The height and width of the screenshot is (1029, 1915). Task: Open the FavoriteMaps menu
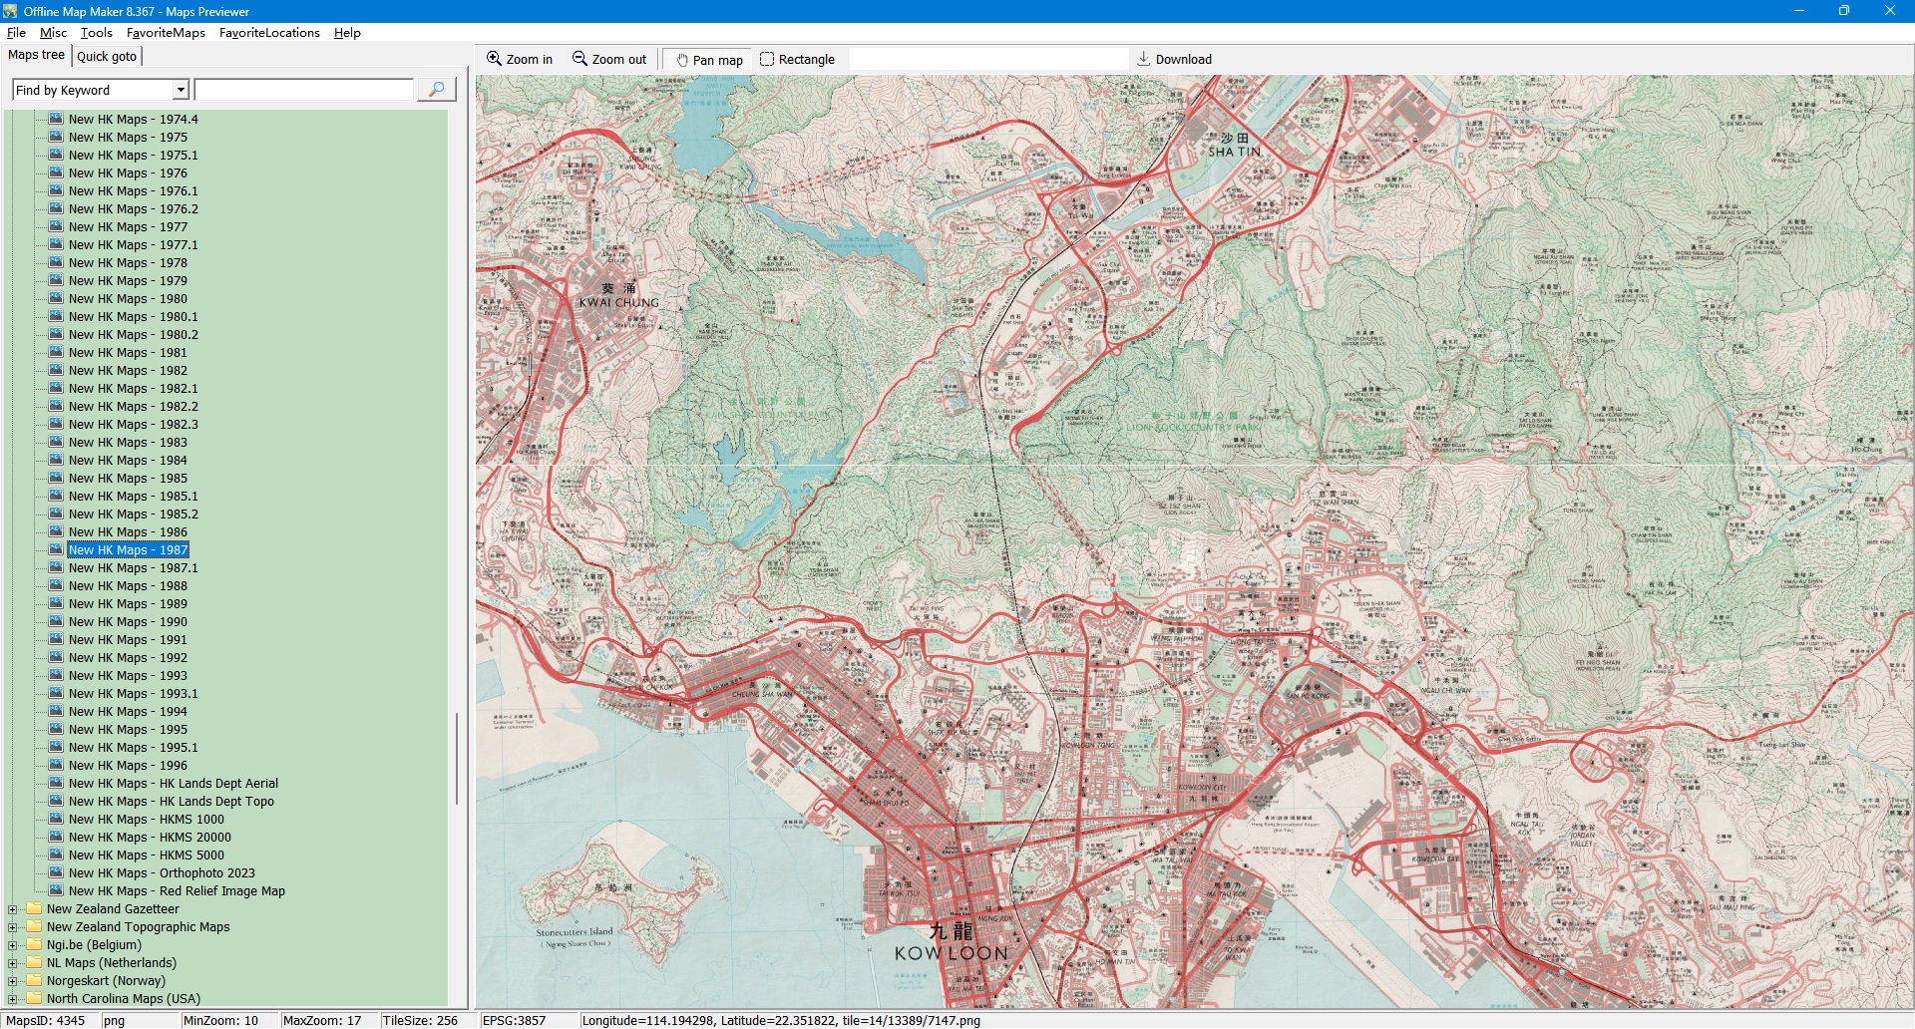(166, 33)
